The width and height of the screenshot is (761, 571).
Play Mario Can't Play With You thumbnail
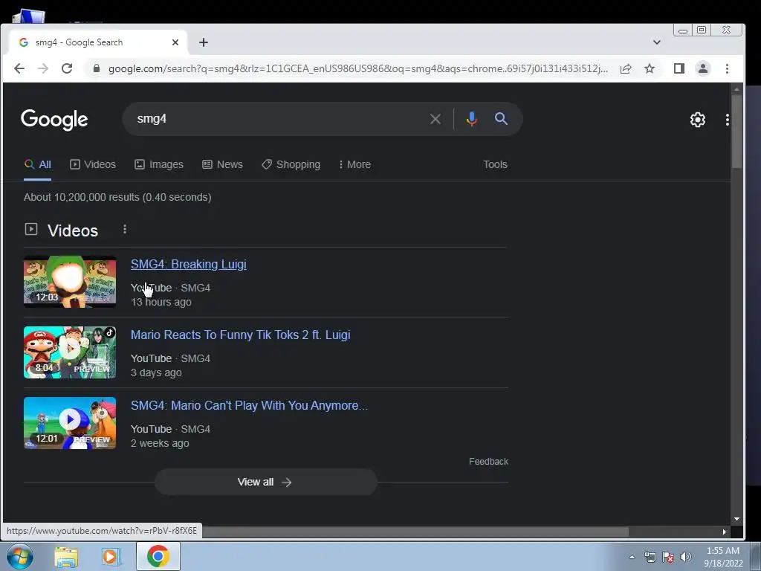point(70,423)
